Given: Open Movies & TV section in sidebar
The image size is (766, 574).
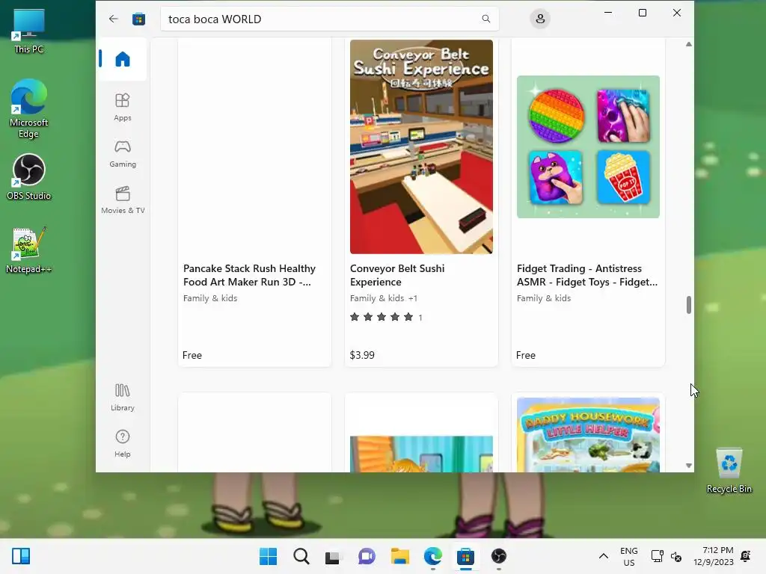Looking at the screenshot, I should pos(123,200).
